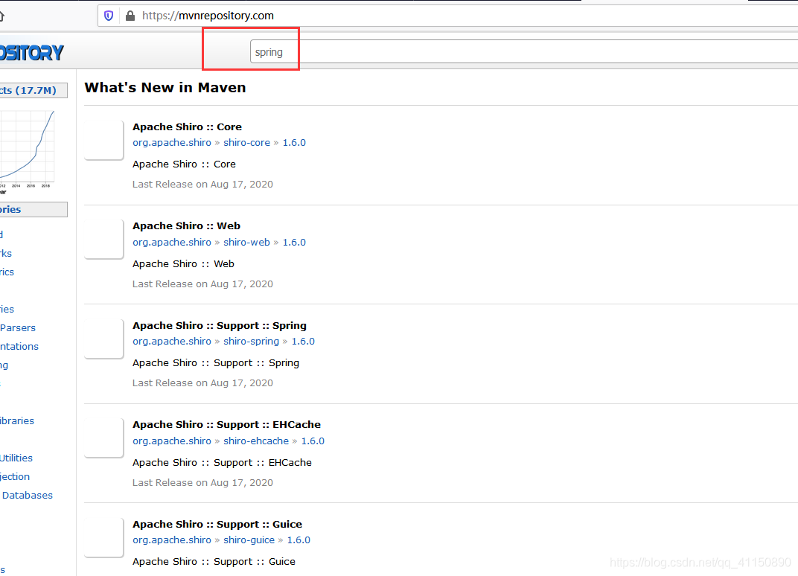This screenshot has height=576, width=798.
Task: Click the Shiro Support EHCache thumbnail image
Action: click(104, 438)
